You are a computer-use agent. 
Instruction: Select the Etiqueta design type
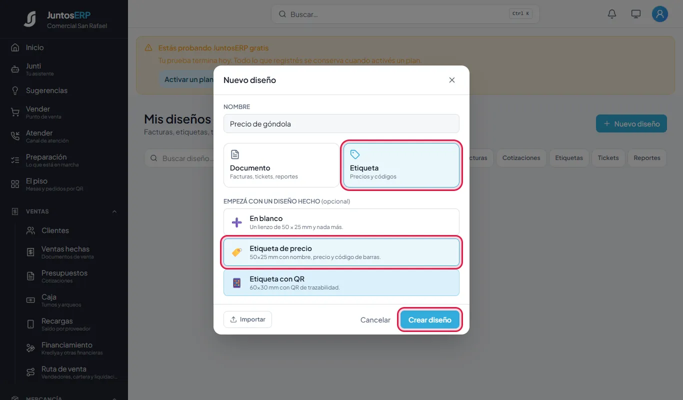coord(401,165)
